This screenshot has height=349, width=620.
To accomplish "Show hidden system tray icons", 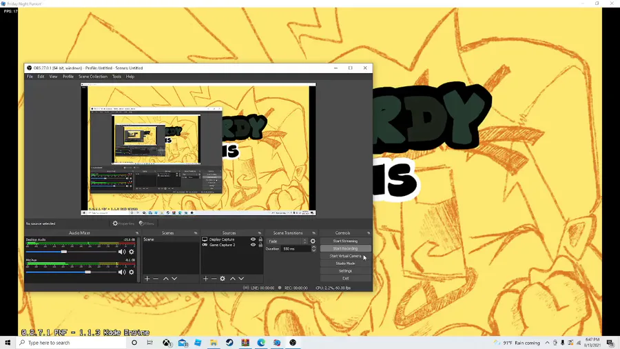I will (547, 343).
